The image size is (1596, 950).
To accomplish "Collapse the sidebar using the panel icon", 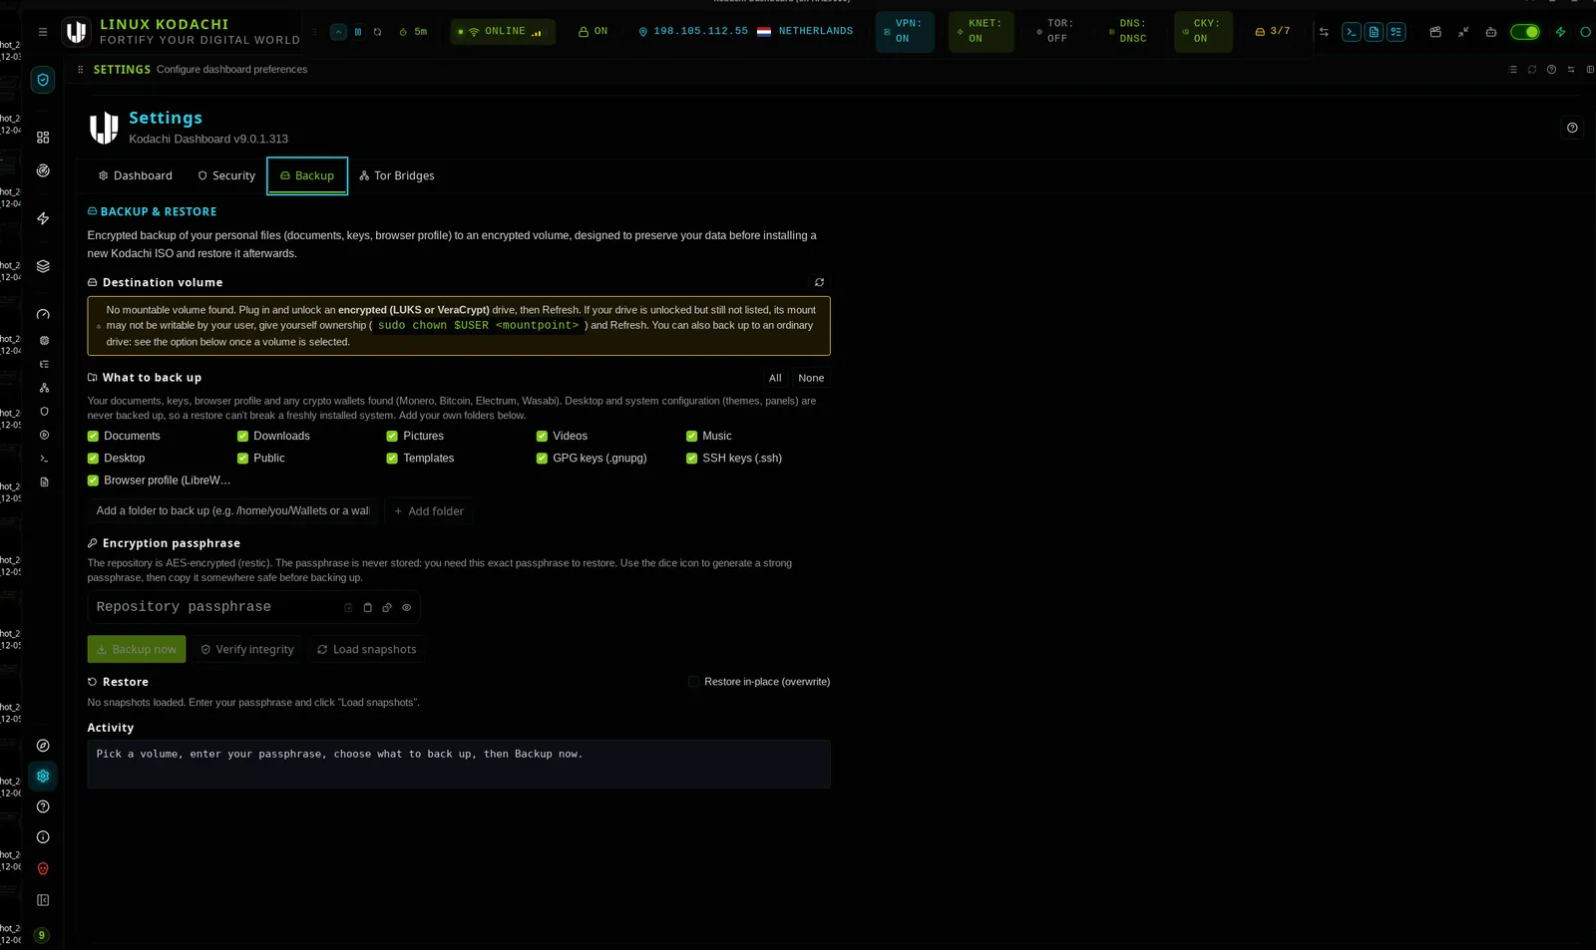I will (43, 900).
